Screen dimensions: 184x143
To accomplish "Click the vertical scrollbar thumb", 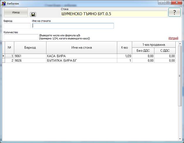I will (x=180, y=76).
